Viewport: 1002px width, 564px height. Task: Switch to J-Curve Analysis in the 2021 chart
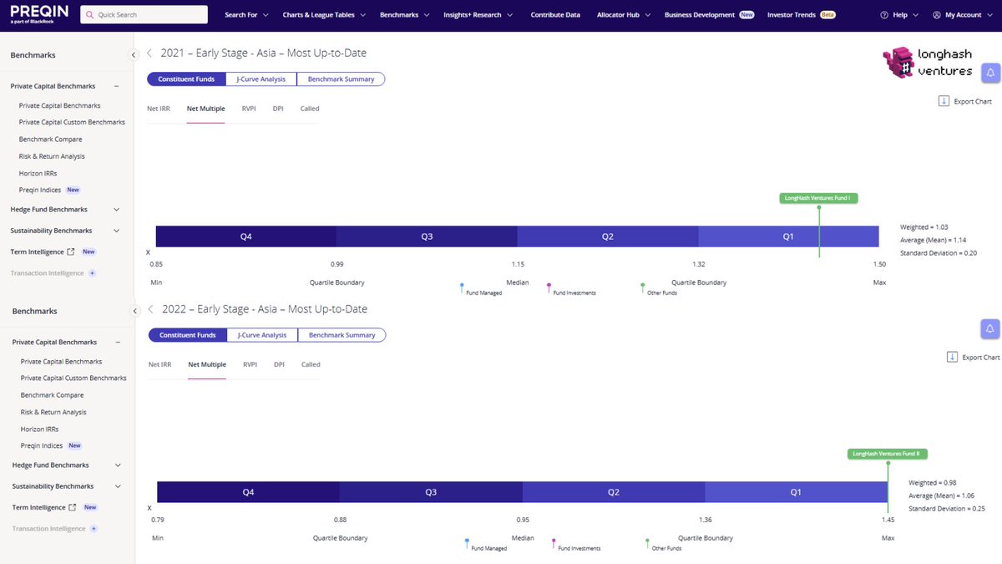click(x=261, y=79)
